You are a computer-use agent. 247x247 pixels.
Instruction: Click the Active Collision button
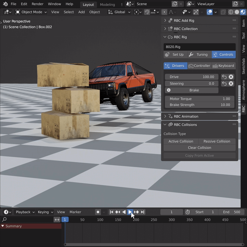181,141
